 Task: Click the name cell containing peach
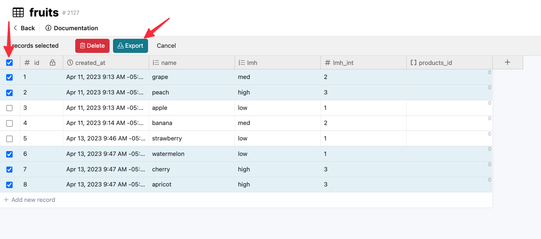tap(192, 92)
